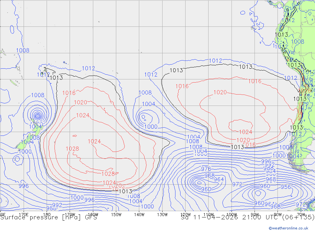
Task: Click the 170E longitude axis label
Action: pyautogui.click(x=24, y=215)
